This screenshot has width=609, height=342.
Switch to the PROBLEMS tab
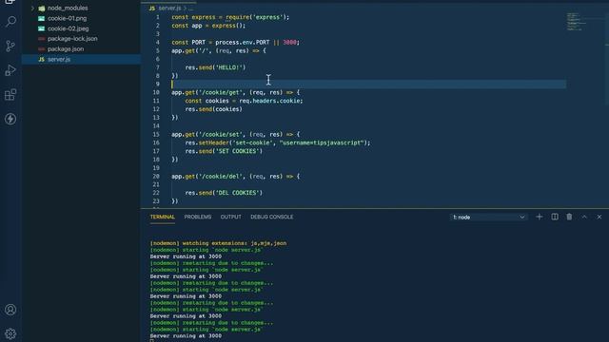[x=198, y=217]
